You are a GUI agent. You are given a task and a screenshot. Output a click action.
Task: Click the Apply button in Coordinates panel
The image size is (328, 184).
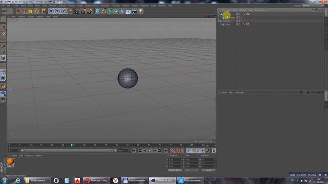click(209, 170)
